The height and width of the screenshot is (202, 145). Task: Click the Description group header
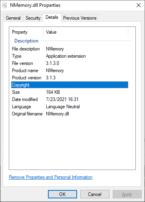point(26,41)
